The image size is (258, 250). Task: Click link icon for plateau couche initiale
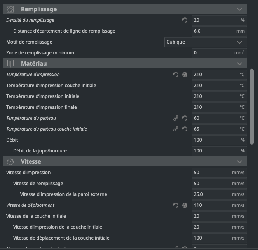[x=176, y=129]
